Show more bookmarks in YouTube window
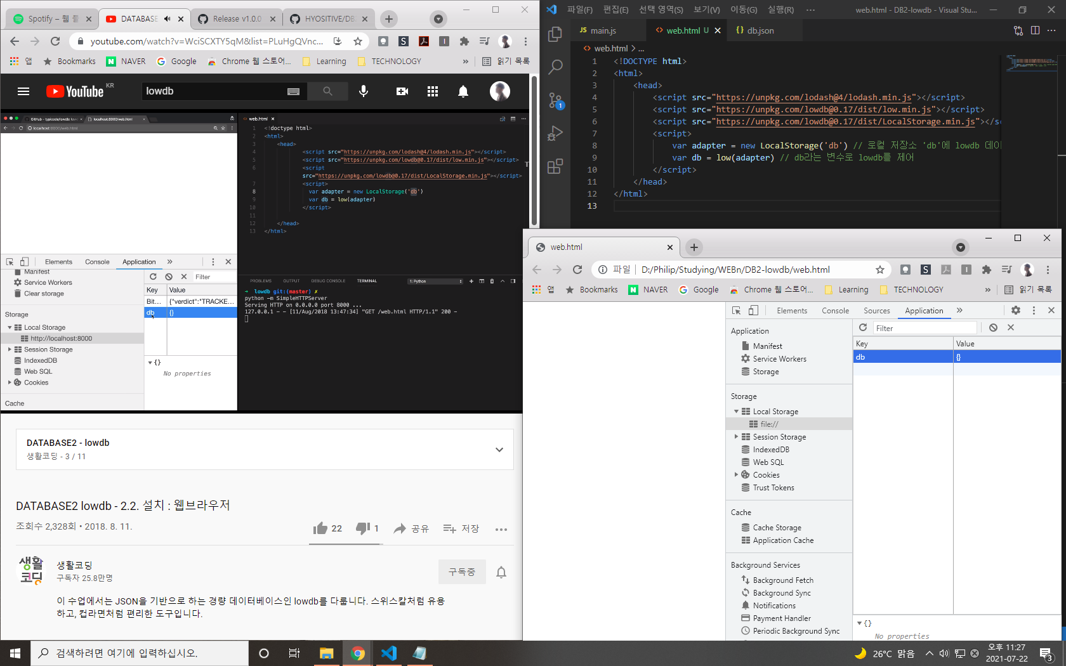Image resolution: width=1066 pixels, height=666 pixels. 466,62
